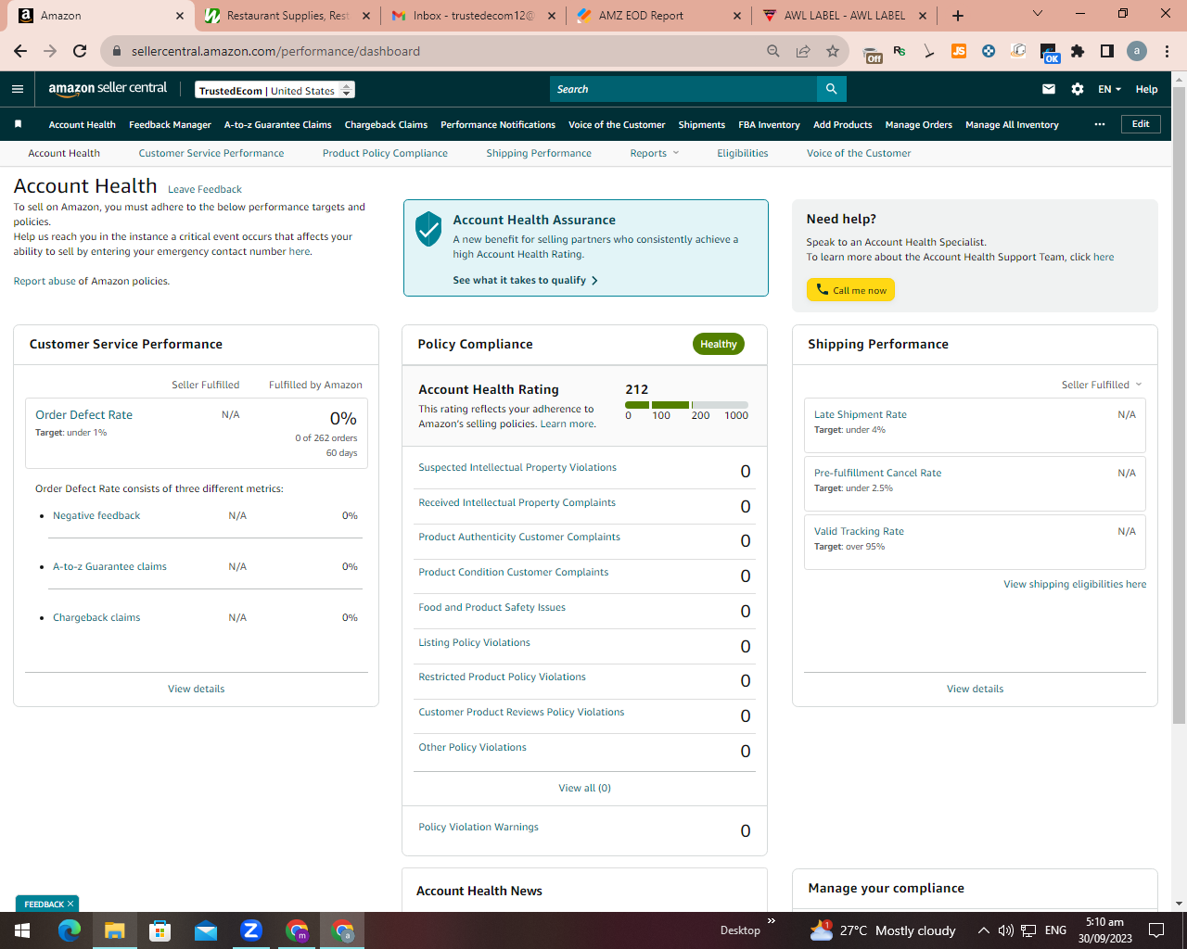Open the Mail app from the taskbar
This screenshot has width=1187, height=949.
coord(205,930)
